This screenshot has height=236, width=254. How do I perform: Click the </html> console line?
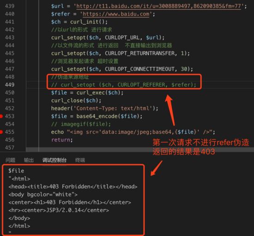(19, 226)
